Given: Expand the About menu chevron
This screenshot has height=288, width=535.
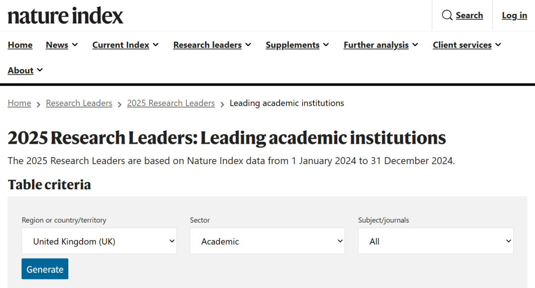Looking at the screenshot, I should pyautogui.click(x=40, y=70).
